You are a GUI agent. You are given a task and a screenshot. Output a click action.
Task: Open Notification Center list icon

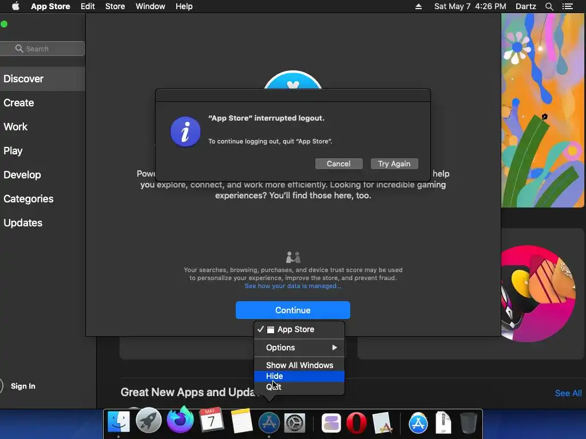click(568, 6)
